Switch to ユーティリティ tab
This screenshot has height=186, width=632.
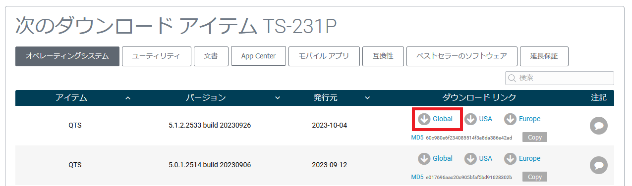pos(156,56)
